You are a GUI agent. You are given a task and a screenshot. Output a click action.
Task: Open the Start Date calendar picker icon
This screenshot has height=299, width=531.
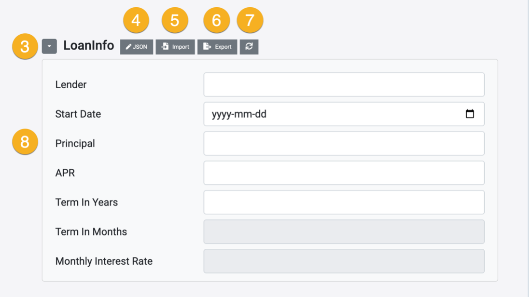pos(470,114)
